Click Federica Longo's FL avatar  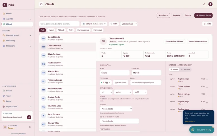click(43, 81)
